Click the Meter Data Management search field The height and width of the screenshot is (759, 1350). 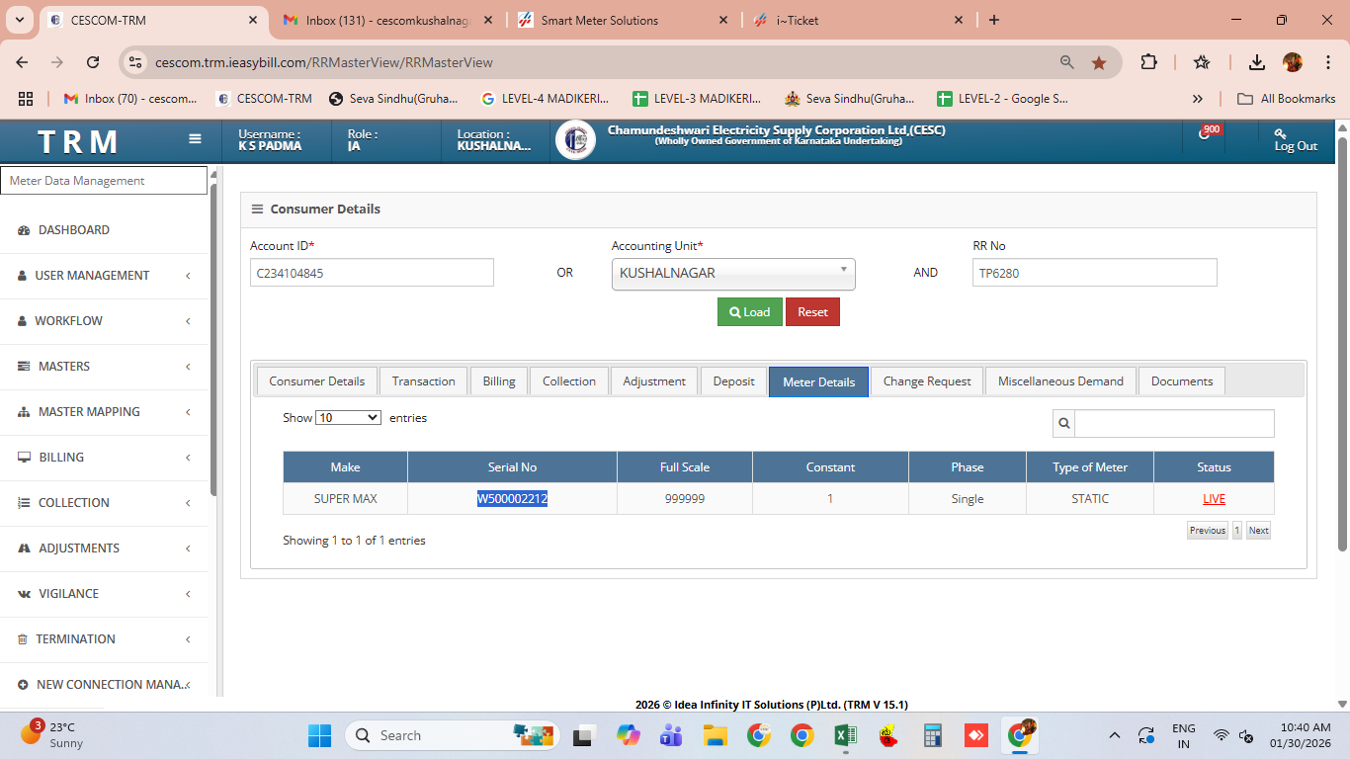tap(104, 181)
